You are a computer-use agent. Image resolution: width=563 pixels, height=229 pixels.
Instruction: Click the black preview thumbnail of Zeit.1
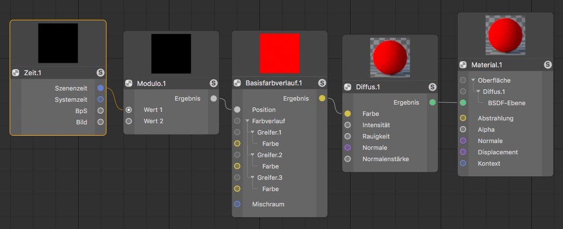[58, 44]
